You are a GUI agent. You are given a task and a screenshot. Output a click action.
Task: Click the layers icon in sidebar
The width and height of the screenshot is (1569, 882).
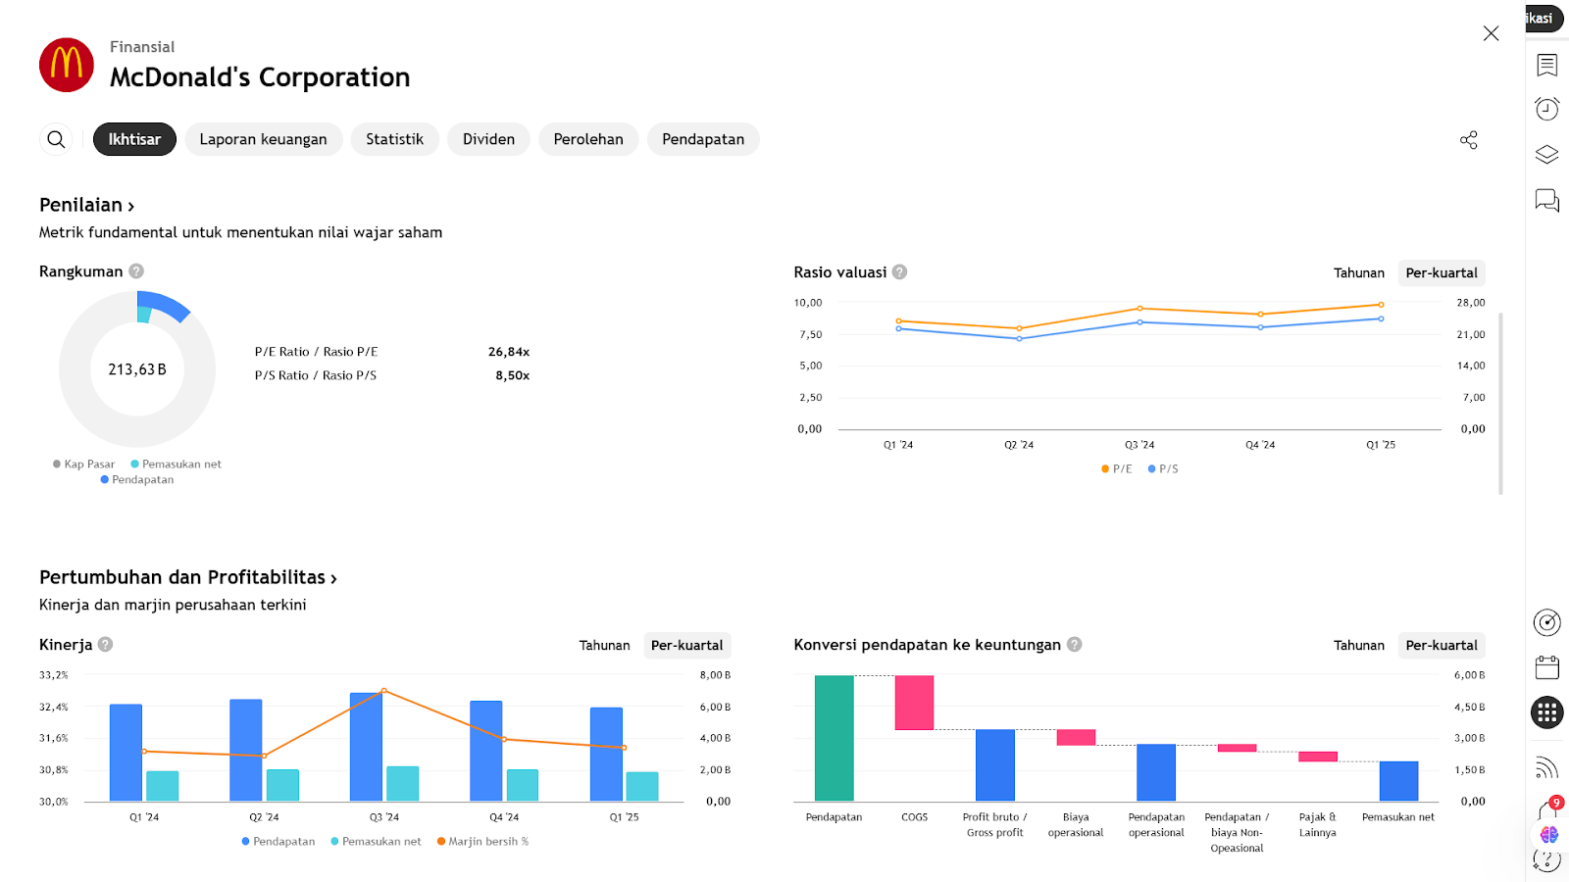(x=1546, y=155)
